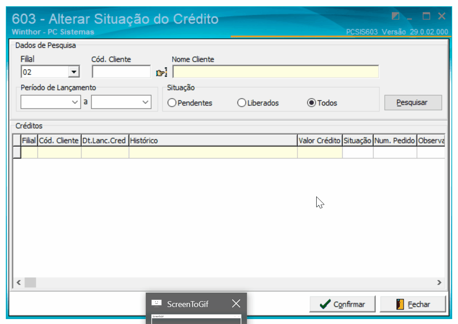This screenshot has height=324, width=458.
Task: Click the Confirmar button
Action: 342,304
